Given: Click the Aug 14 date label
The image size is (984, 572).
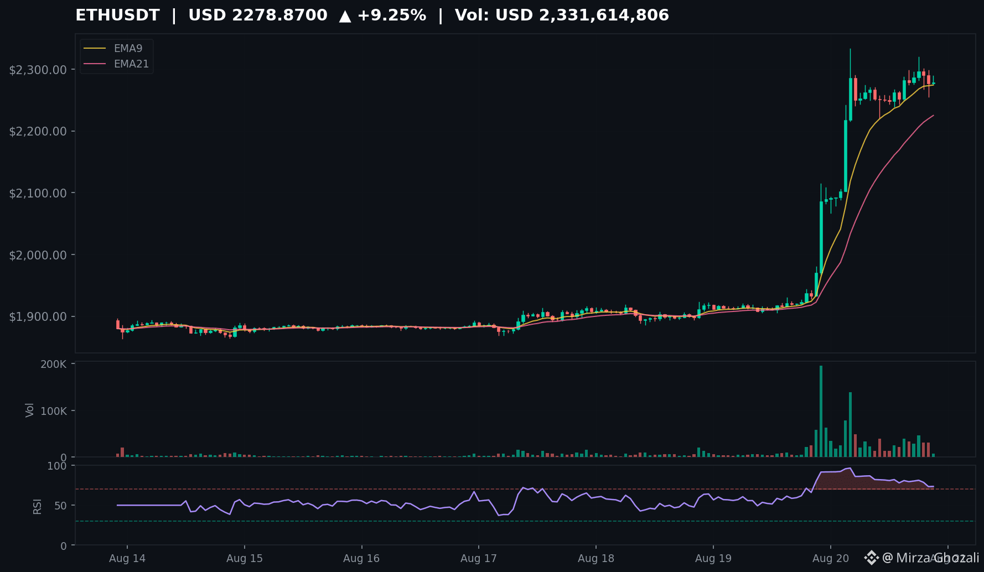Looking at the screenshot, I should [x=127, y=558].
